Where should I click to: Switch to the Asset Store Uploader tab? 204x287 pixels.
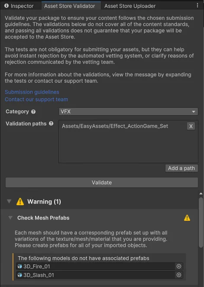pos(130,6)
